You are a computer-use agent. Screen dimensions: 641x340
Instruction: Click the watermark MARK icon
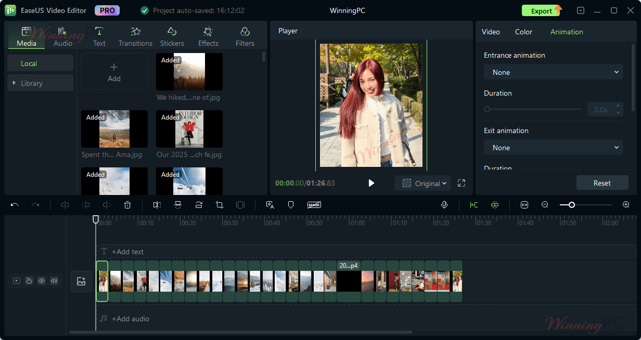[x=314, y=205]
